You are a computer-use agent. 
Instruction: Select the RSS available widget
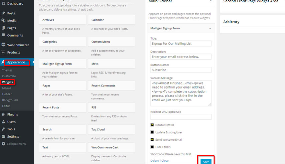111,107
